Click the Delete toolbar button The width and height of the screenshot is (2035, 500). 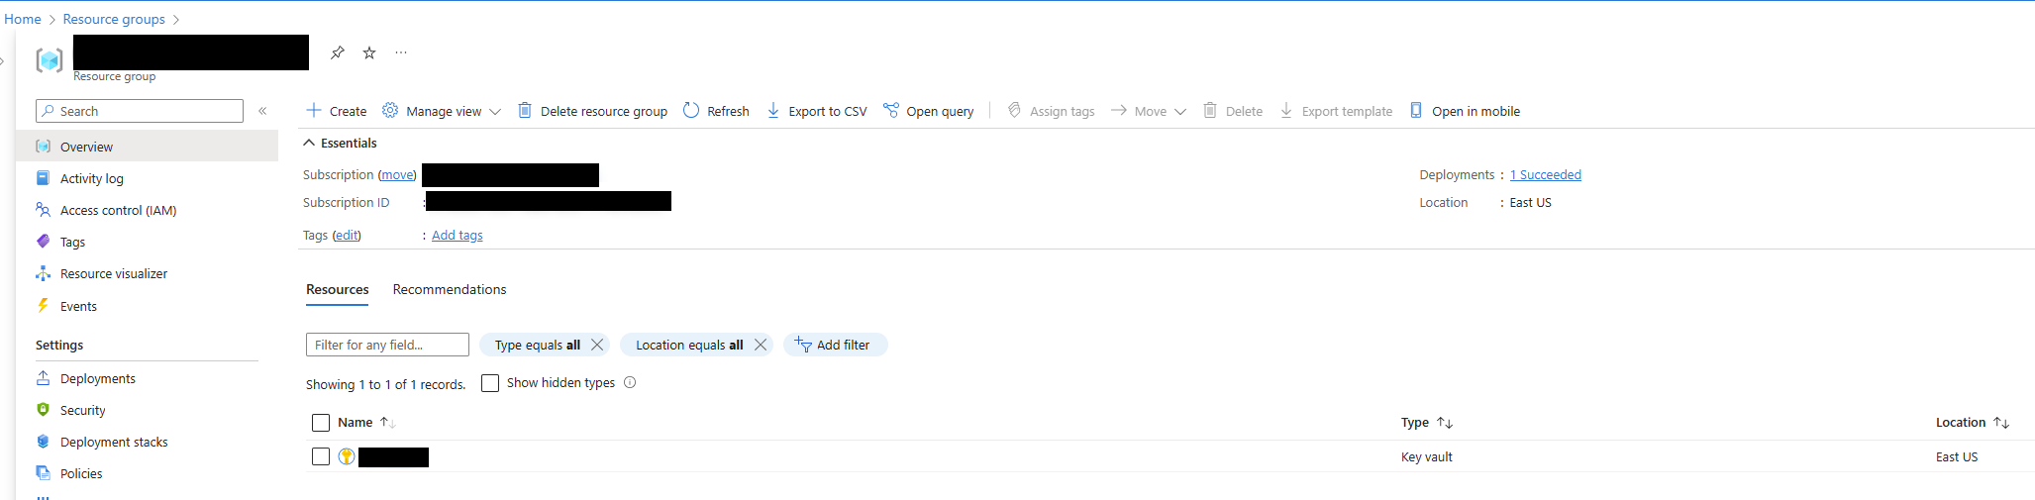tap(1233, 111)
